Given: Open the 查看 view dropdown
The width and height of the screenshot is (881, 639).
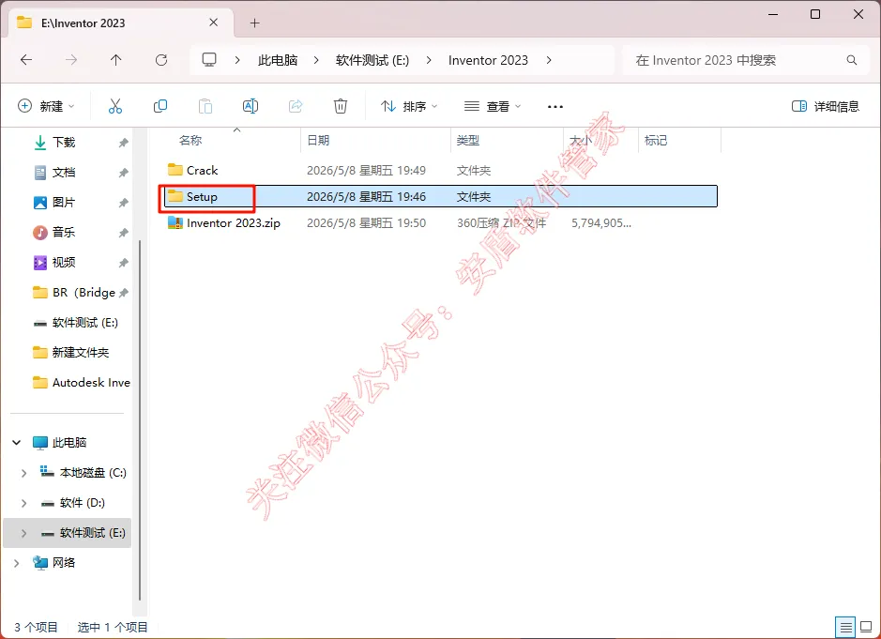Looking at the screenshot, I should [493, 106].
